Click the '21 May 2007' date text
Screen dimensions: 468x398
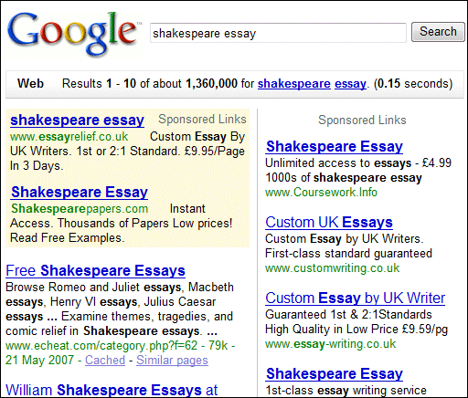pyautogui.click(x=39, y=361)
